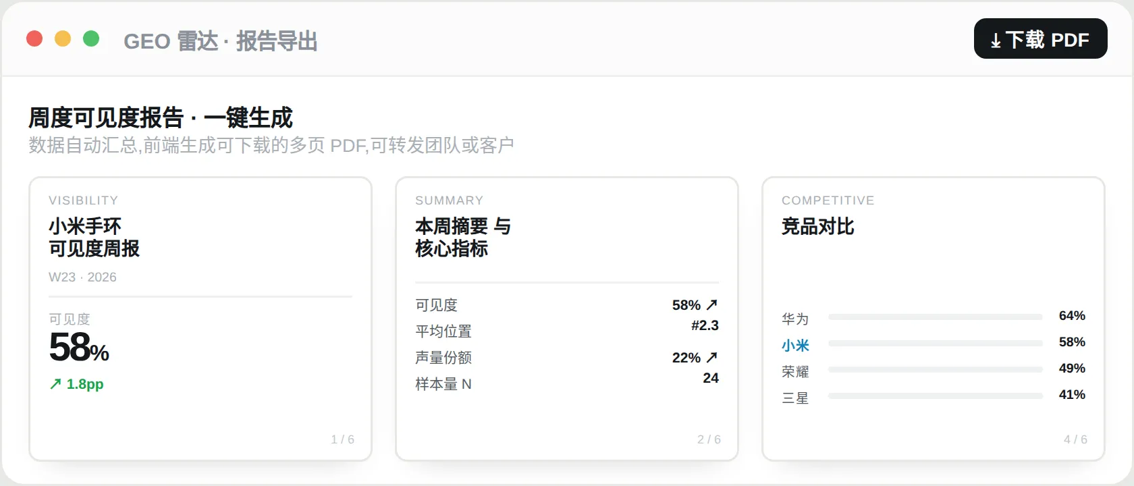Viewport: 1134px width, 486px height.
Task: Click the download arrow icon in PDF button
Action: pyautogui.click(x=996, y=41)
